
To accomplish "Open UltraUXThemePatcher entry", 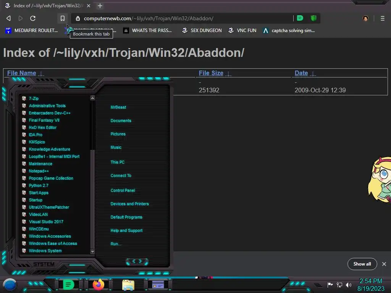I will click(x=49, y=207).
